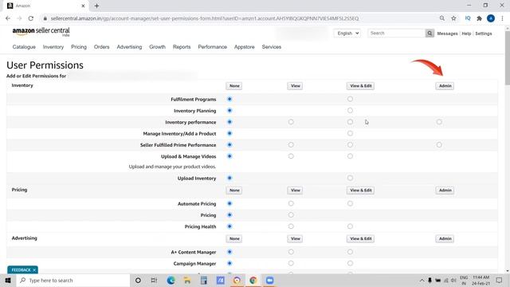Click the Windows 'Type here to search' box
Image resolution: width=510 pixels, height=287 pixels.
(73, 280)
